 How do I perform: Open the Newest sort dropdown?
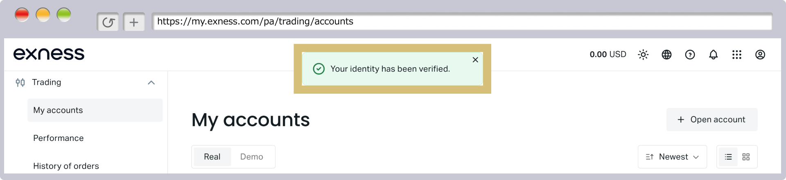672,157
